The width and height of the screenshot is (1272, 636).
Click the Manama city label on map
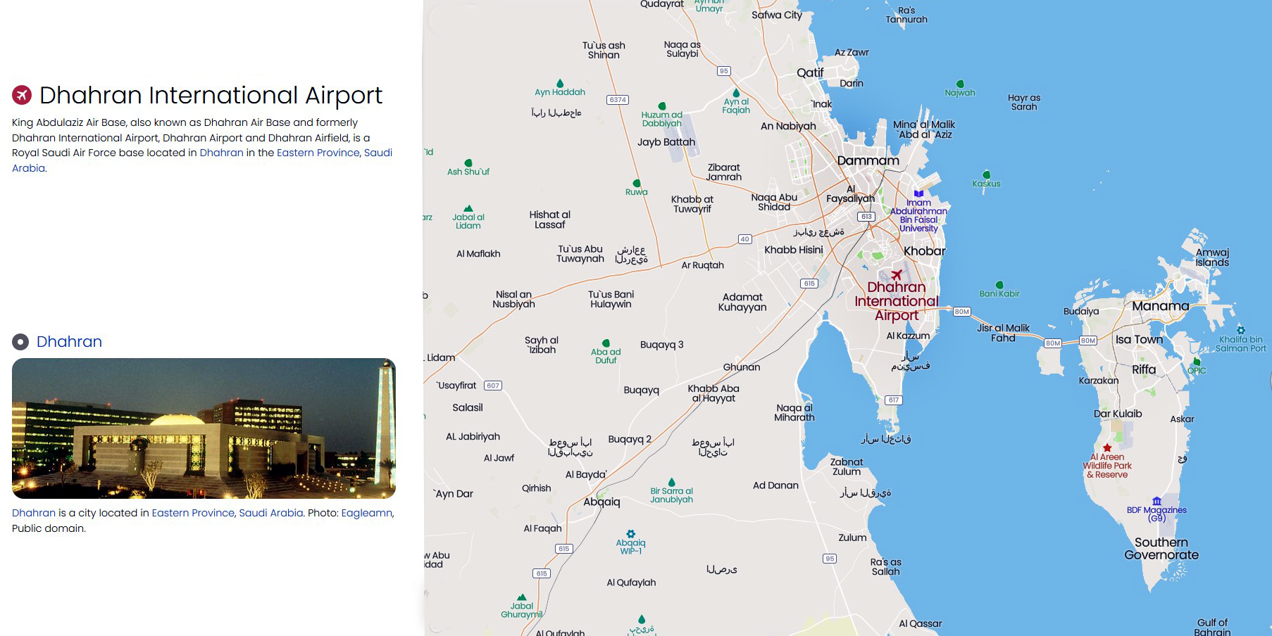coord(1161,306)
